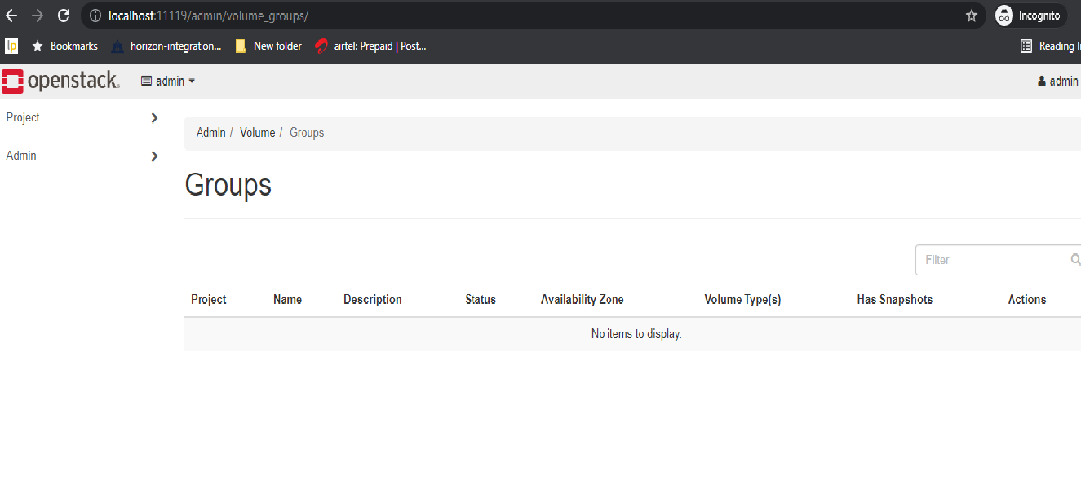
Task: Sort by the Name column header
Action: [287, 300]
